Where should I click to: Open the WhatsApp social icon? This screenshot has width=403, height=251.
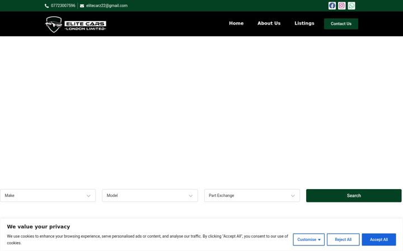352,6
